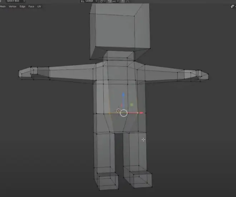The height and width of the screenshot is (197, 236).
Task: Open the Face menu
Action: coord(31,6)
